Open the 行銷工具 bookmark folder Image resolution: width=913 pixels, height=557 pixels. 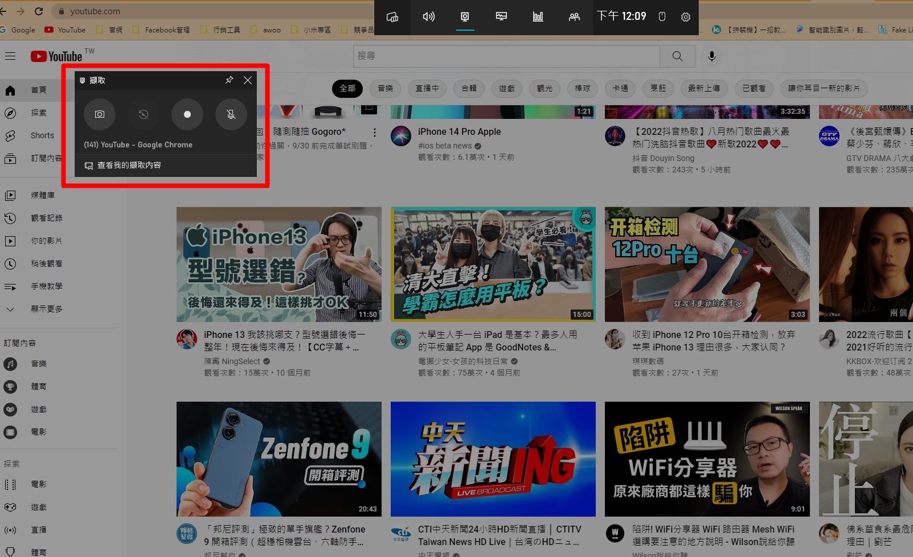pos(220,30)
